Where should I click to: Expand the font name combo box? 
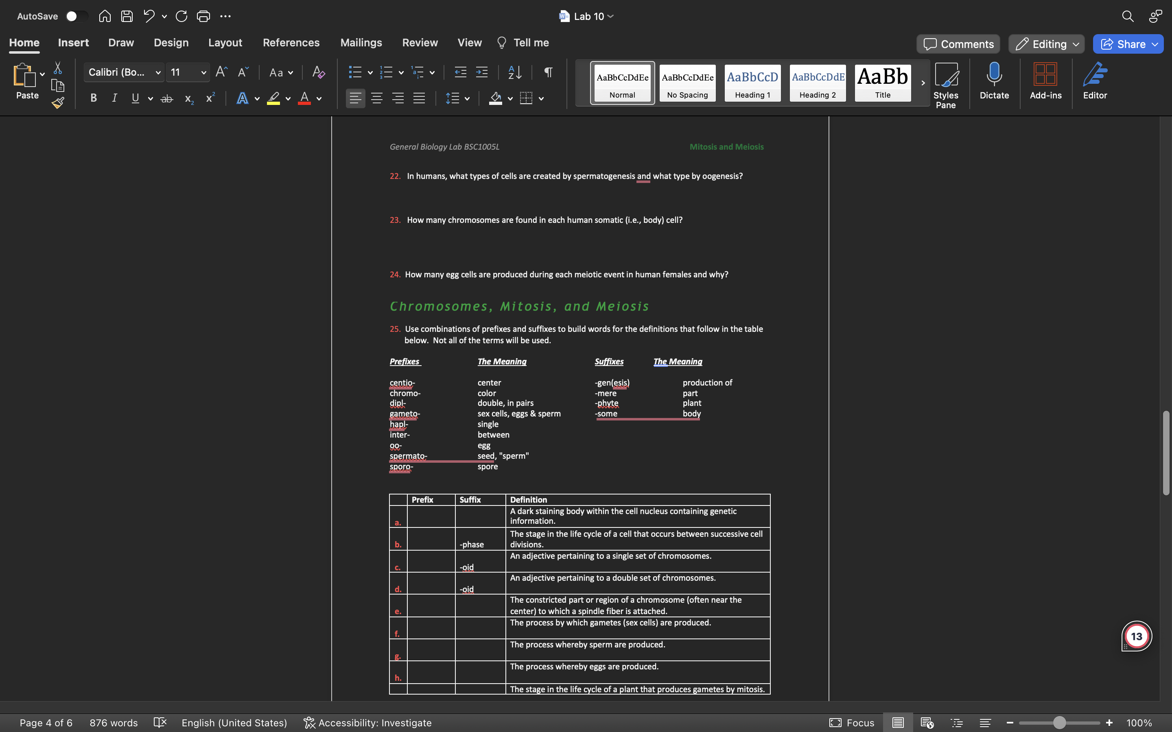[x=158, y=73]
